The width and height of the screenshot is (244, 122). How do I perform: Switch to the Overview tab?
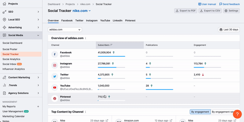pyautogui.click(x=53, y=20)
